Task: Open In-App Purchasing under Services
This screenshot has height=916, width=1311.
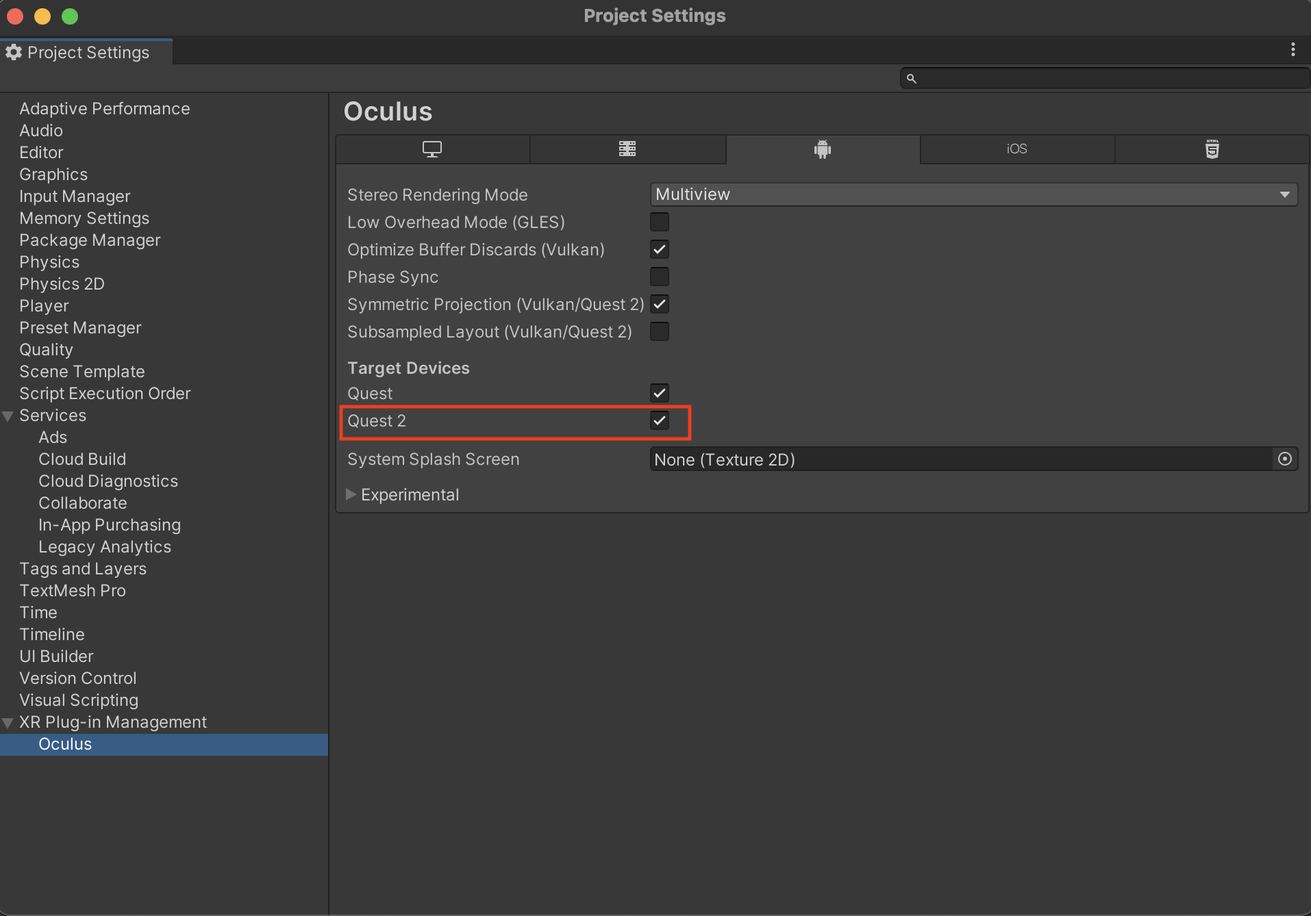Action: (110, 525)
